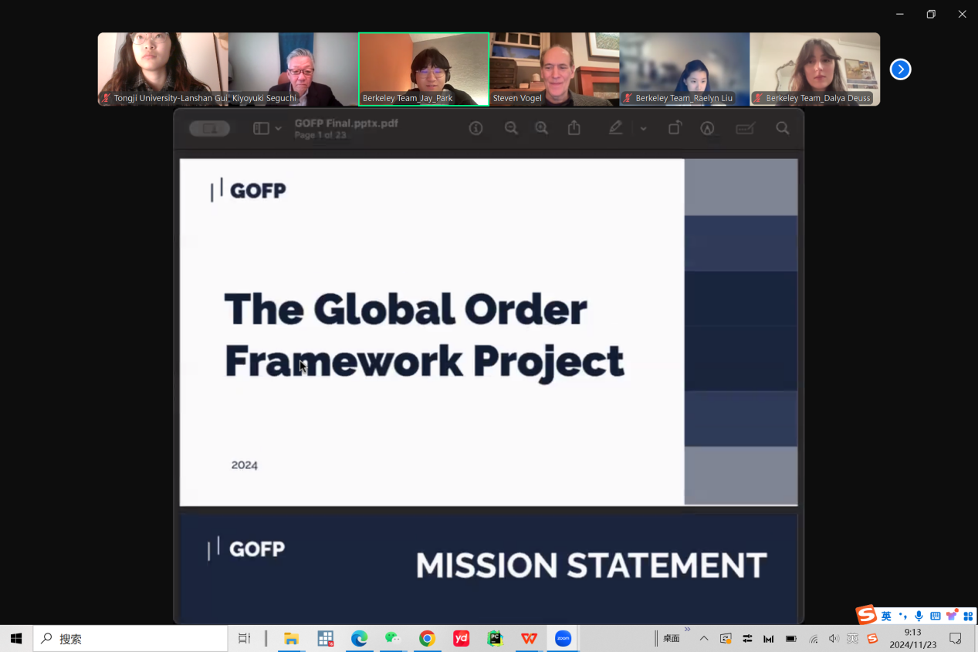Select the Highlight pen tool

pos(615,129)
